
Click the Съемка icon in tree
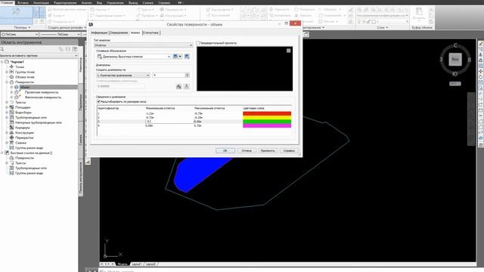tap(11, 143)
